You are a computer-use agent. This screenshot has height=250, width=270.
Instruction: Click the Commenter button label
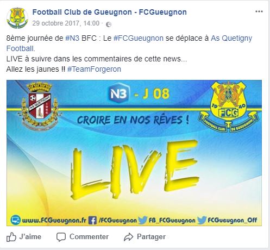89,237
